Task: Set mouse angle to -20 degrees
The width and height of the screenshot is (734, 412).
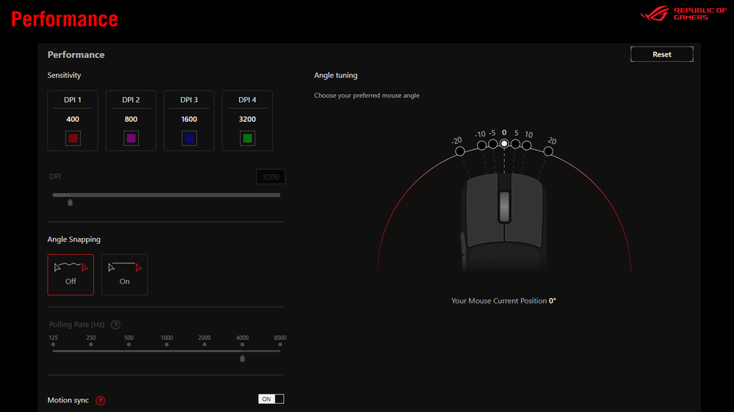Action: 460,151
